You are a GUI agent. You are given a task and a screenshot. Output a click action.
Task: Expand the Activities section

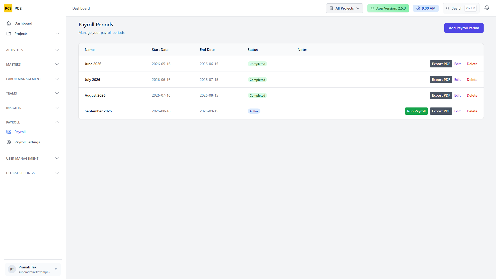click(33, 50)
